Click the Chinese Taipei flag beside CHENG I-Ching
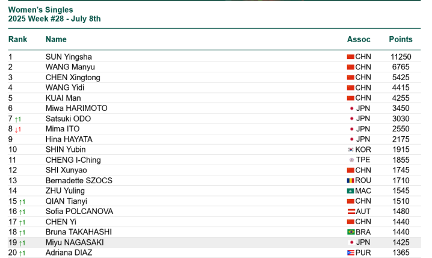The width and height of the screenshot is (432, 258). point(351,160)
